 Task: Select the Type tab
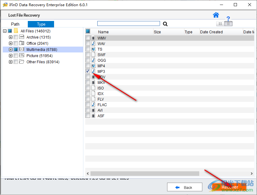[x=40, y=24]
